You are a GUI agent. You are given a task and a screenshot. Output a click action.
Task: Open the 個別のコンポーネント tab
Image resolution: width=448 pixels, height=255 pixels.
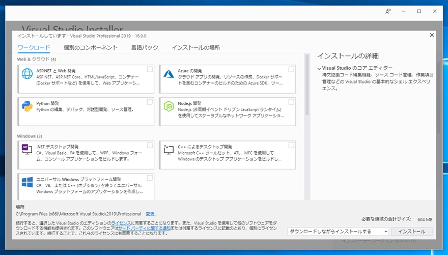click(x=91, y=48)
